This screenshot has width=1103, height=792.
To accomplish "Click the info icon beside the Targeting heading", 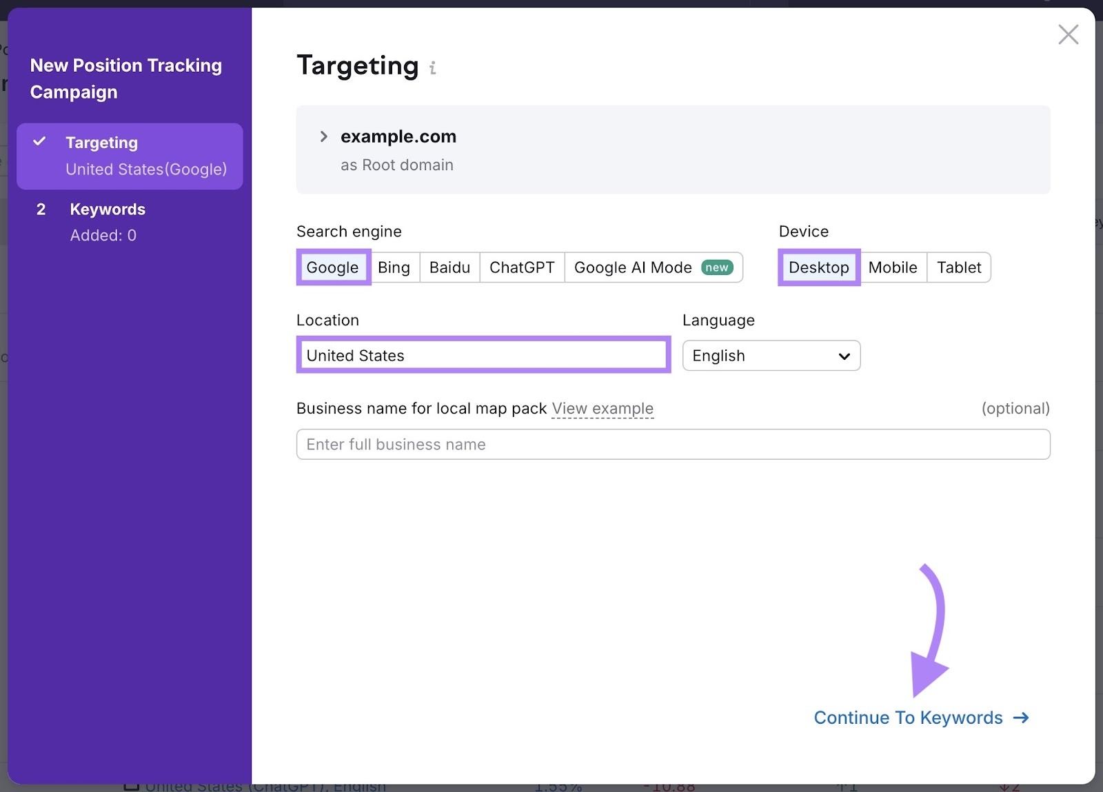I will click(x=433, y=68).
